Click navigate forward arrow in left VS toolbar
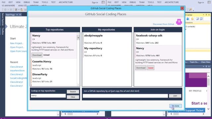This screenshot has height=119, width=212. coord(11,10)
